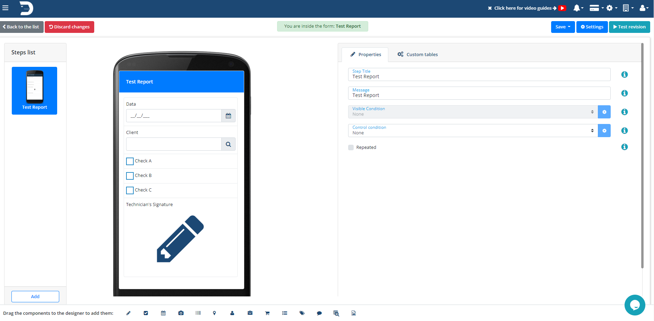Switch to the Custom tables tab
This screenshot has height=321, width=654.
tap(417, 54)
